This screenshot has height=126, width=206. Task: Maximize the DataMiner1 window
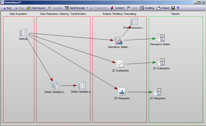[x=199, y=2]
